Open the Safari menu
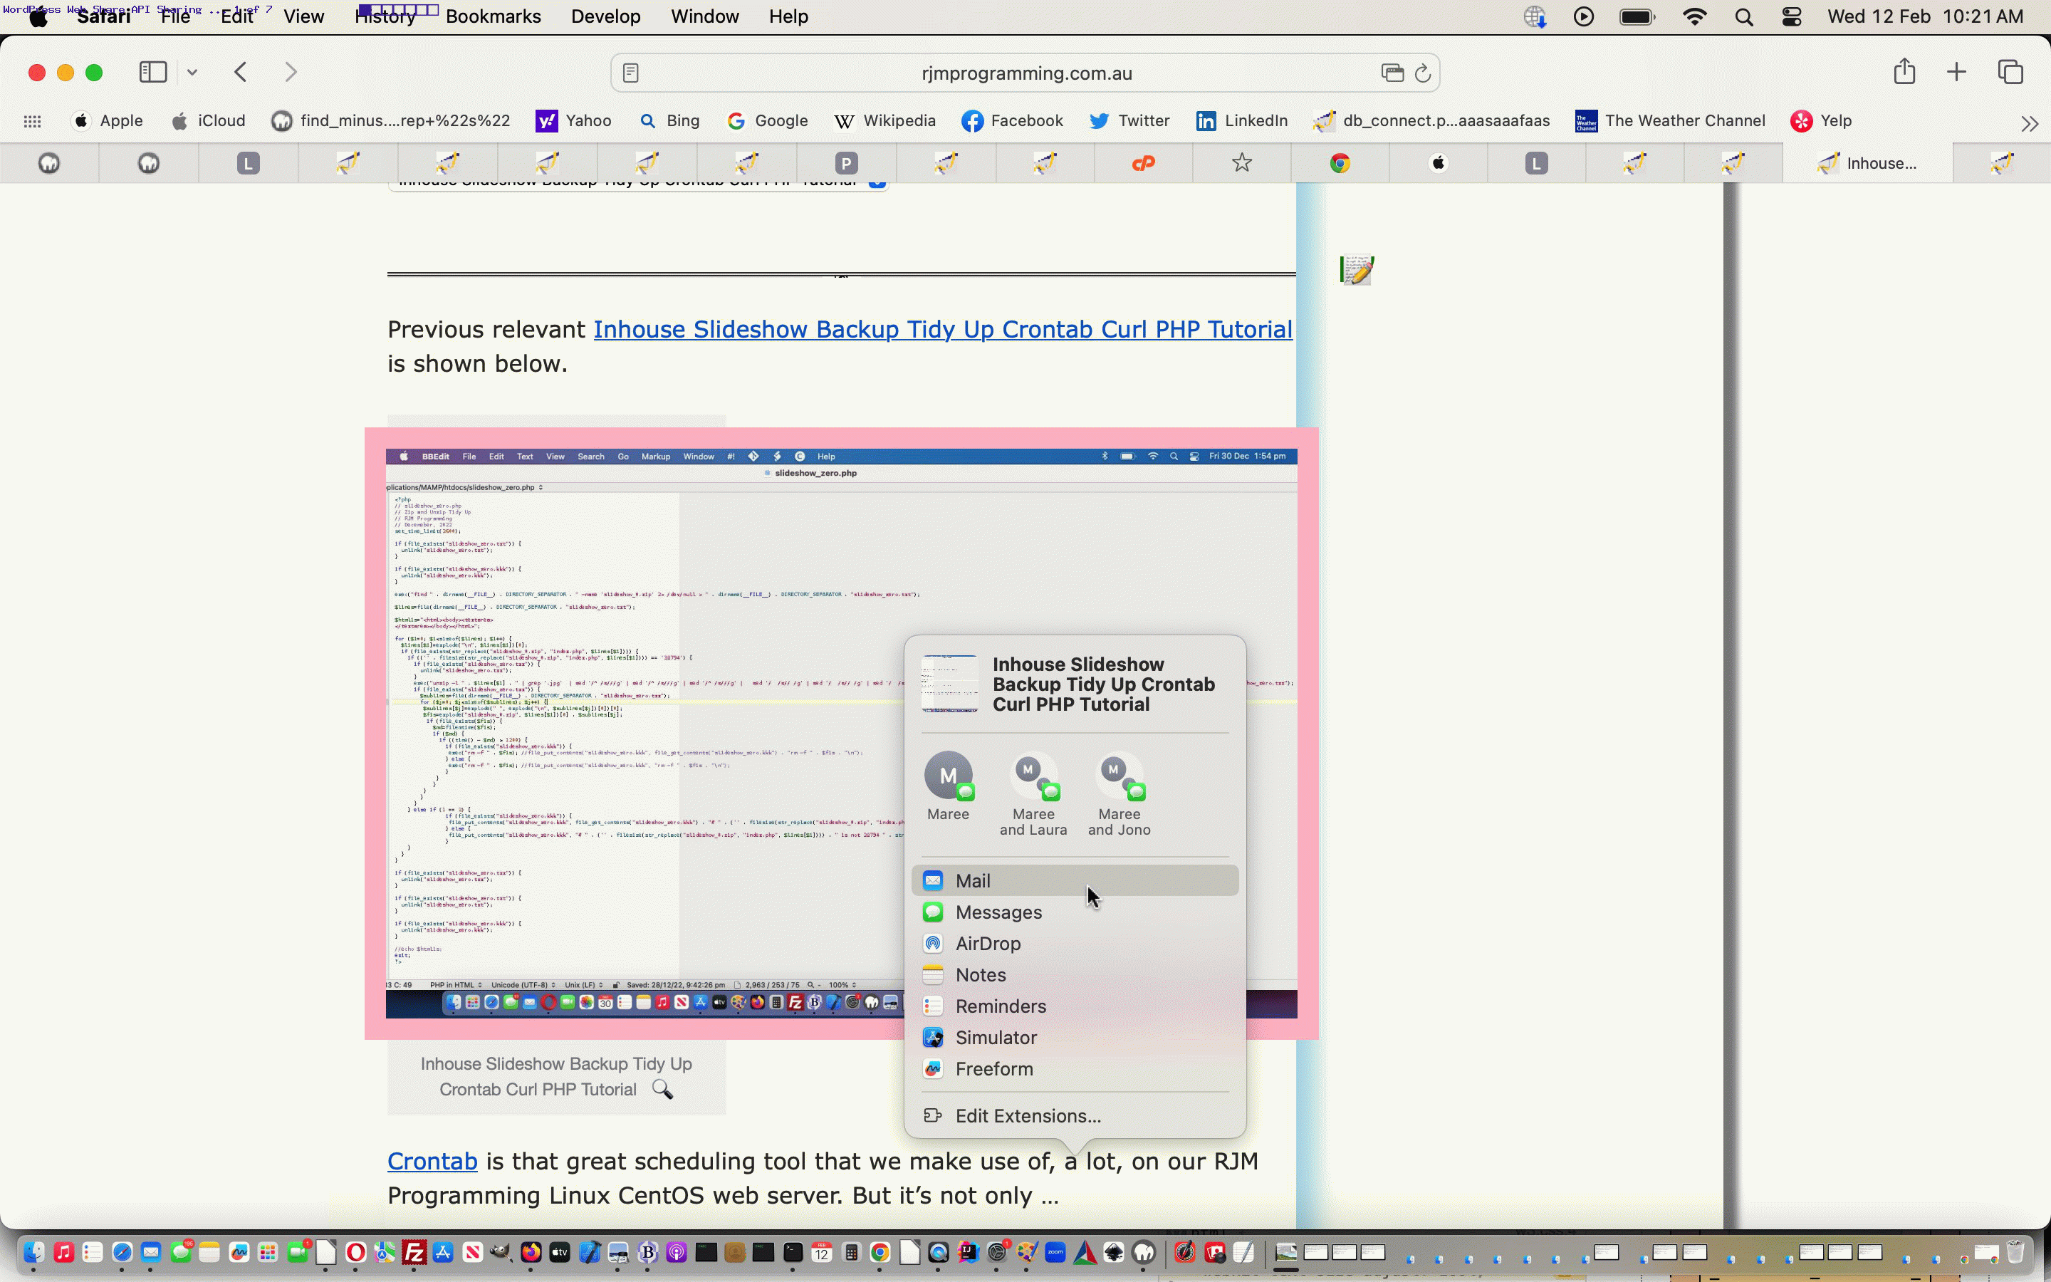Image resolution: width=2051 pixels, height=1282 pixels. tap(103, 16)
